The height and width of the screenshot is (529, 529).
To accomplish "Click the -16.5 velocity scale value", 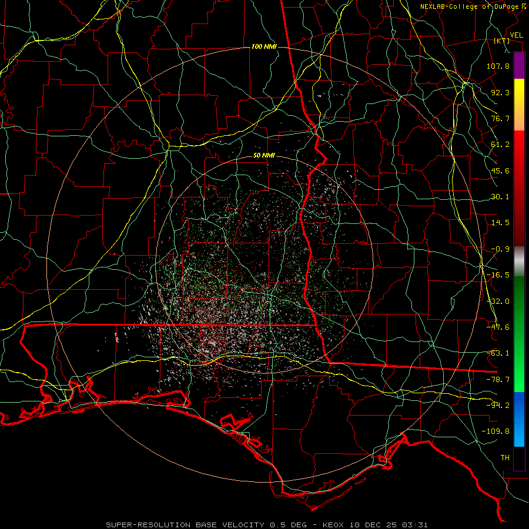I will click(x=498, y=275).
